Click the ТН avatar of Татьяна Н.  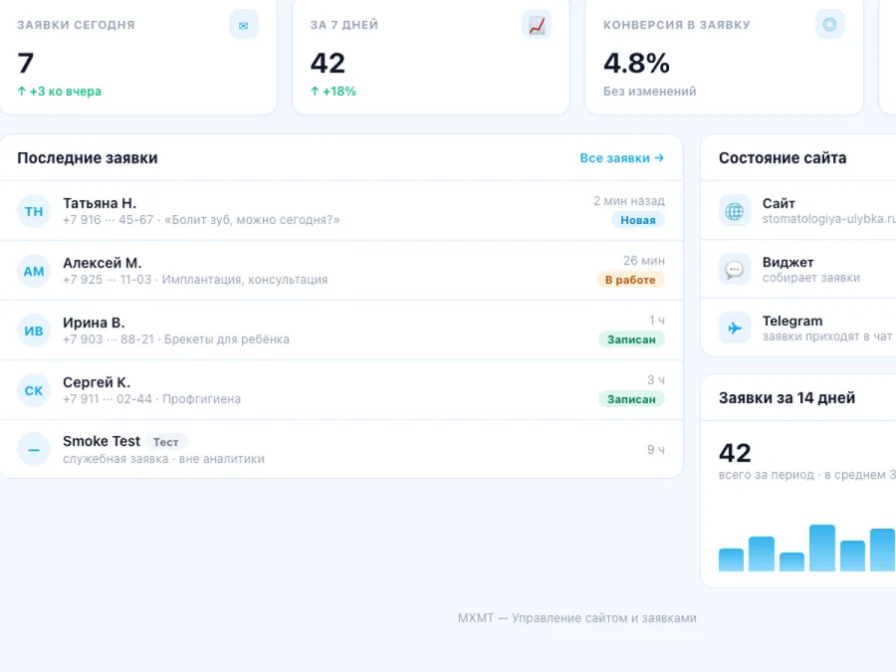point(34,211)
